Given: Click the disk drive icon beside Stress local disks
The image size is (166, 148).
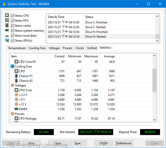Looking at the screenshot, I should (7, 36).
